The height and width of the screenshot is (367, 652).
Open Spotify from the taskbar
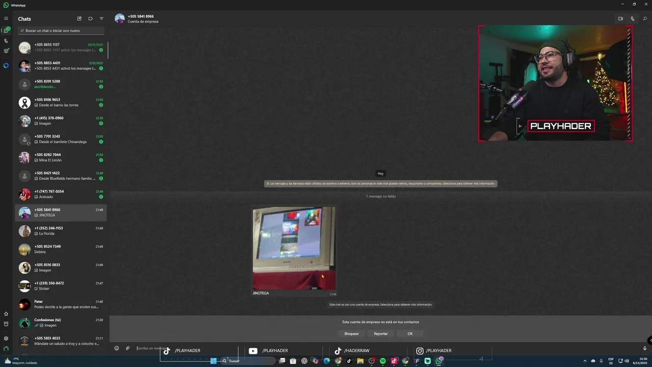(x=383, y=361)
